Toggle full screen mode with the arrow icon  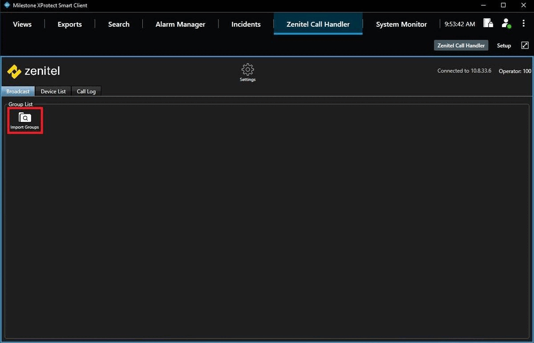[x=525, y=45]
